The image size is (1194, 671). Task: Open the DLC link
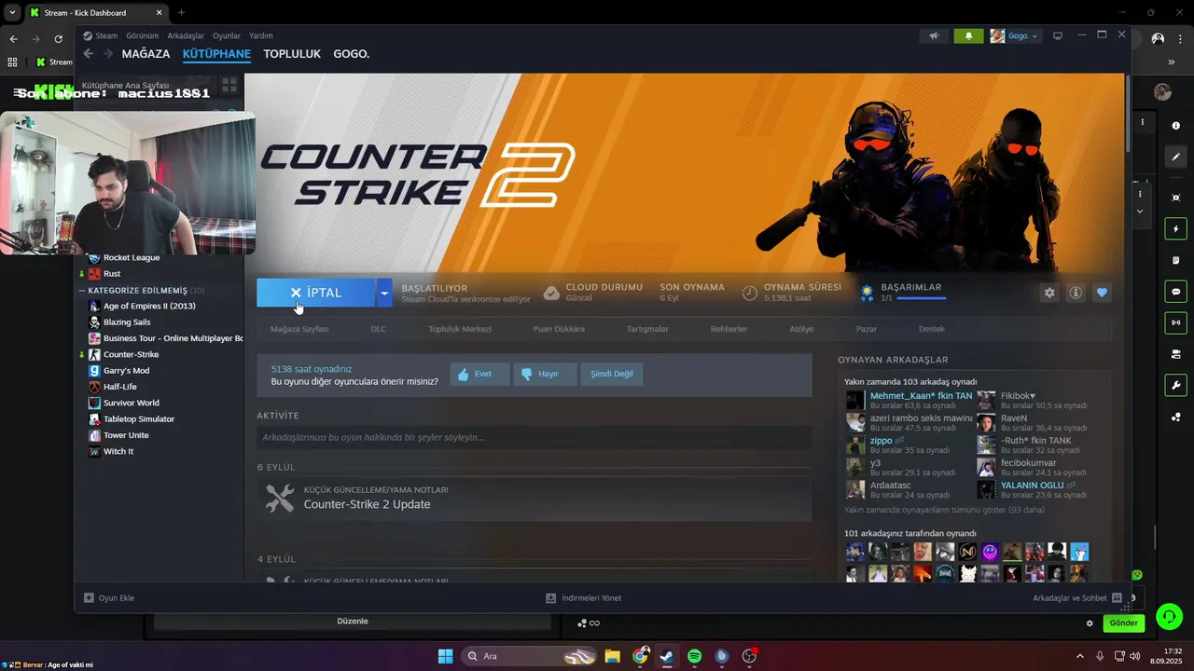click(379, 329)
